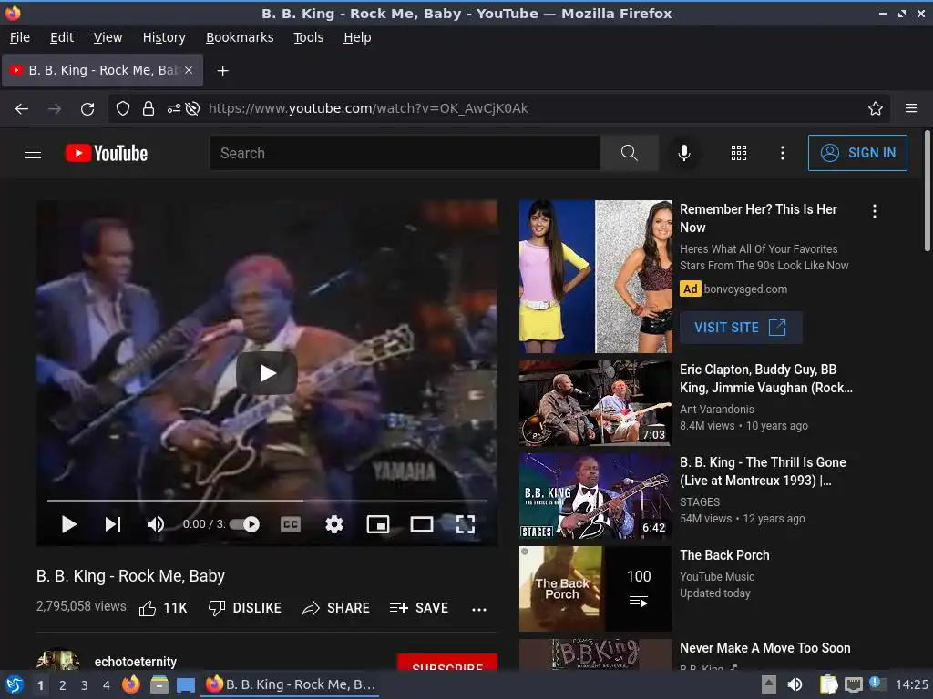This screenshot has height=699, width=933.
Task: Open the Help menu
Action: coord(357,37)
